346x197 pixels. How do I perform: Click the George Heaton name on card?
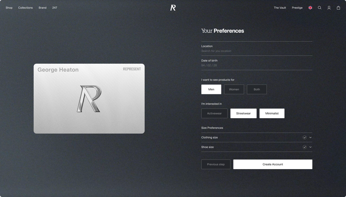(58, 70)
